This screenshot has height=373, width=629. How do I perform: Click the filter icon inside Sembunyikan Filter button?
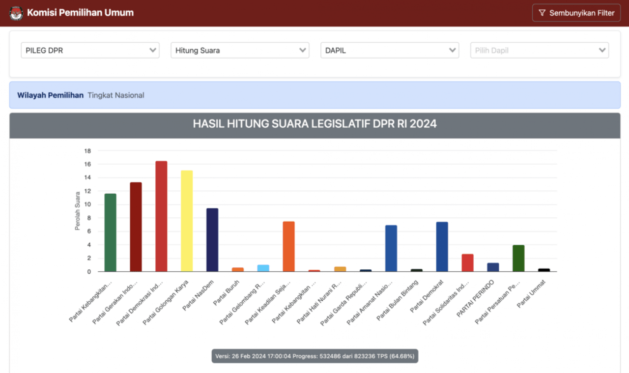tap(542, 13)
